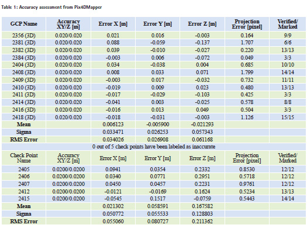Select Verified/Marked value 15/15
This screenshot has height=228, width=307.
288,118
